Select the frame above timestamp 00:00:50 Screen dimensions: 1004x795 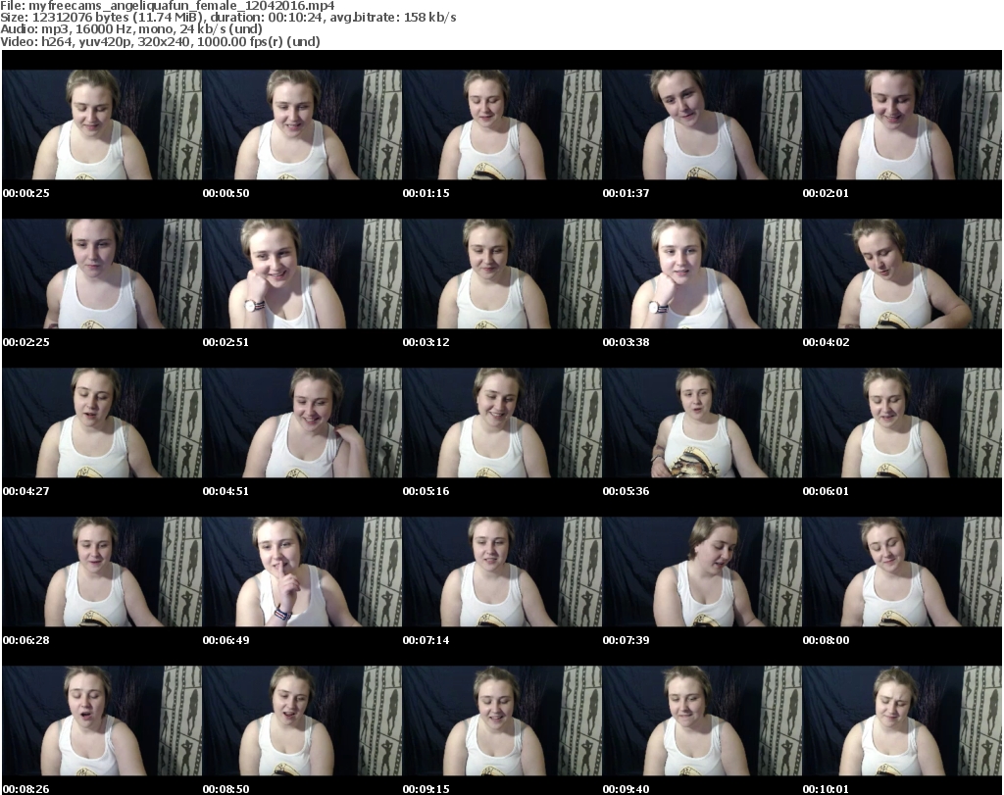pos(301,124)
